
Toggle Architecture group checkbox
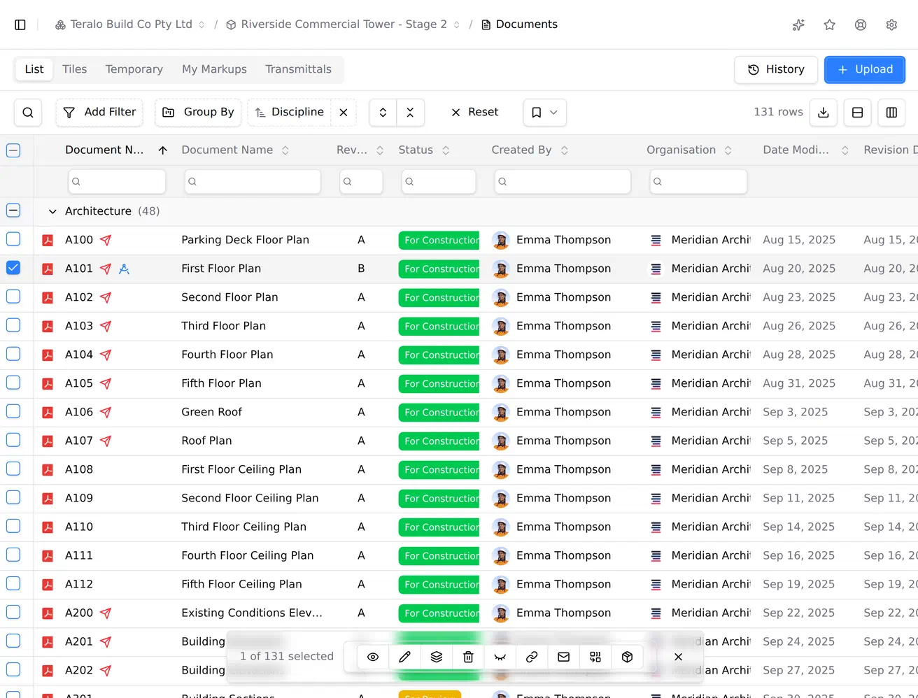(x=13, y=211)
